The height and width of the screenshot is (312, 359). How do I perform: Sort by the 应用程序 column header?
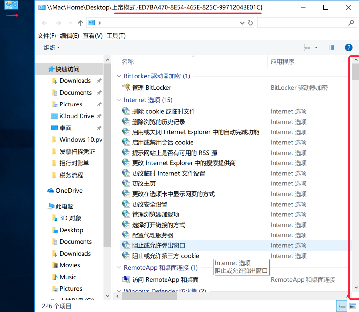tap(282, 62)
